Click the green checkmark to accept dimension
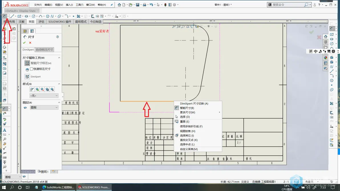The image size is (340, 191). tap(24, 43)
